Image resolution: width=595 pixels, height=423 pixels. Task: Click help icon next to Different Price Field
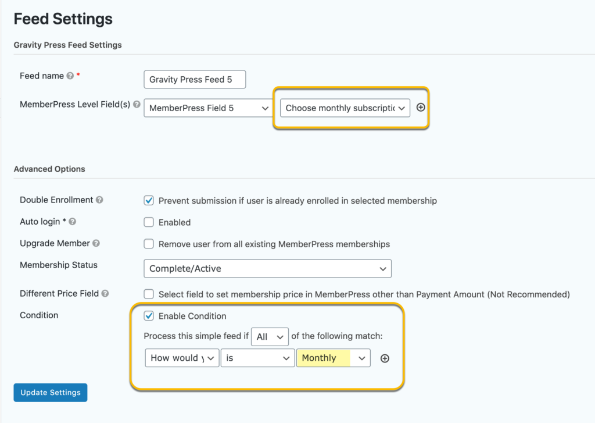pyautogui.click(x=105, y=293)
